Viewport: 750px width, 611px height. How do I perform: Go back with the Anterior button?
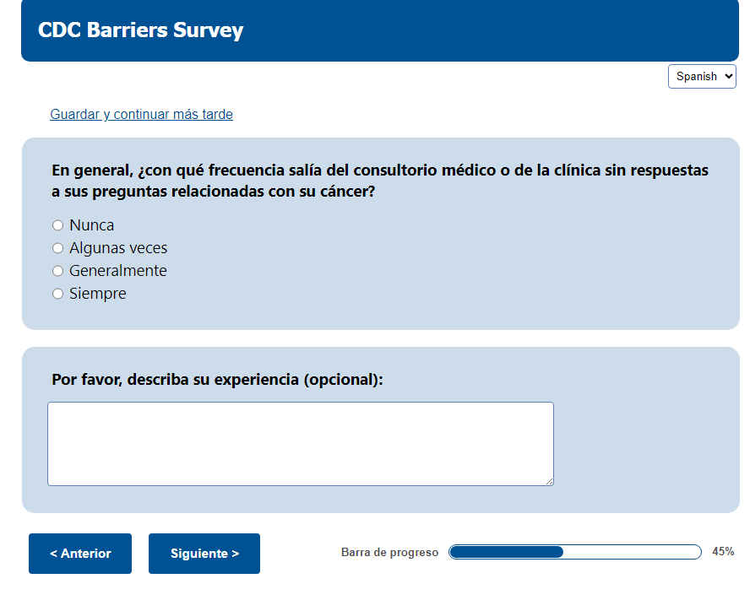point(80,554)
